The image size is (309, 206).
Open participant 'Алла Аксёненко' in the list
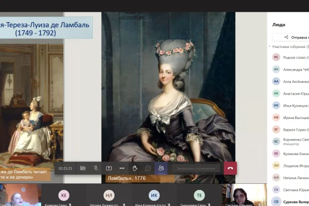coord(289,81)
